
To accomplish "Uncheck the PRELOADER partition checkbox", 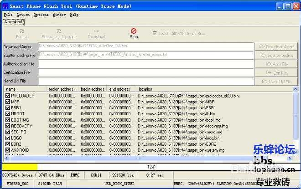I will [x=8, y=96].
